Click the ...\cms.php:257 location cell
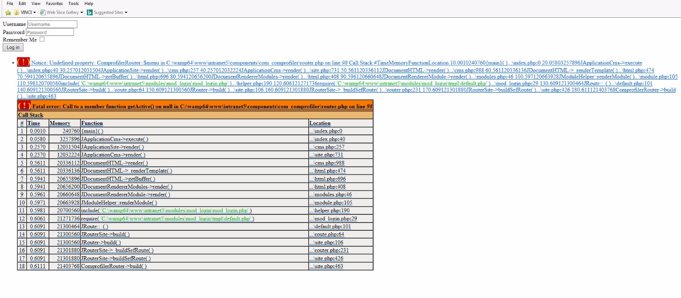 pyautogui.click(x=340, y=147)
